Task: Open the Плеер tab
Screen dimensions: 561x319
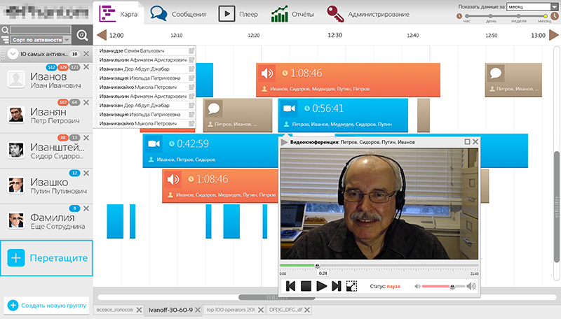Action: 238,14
